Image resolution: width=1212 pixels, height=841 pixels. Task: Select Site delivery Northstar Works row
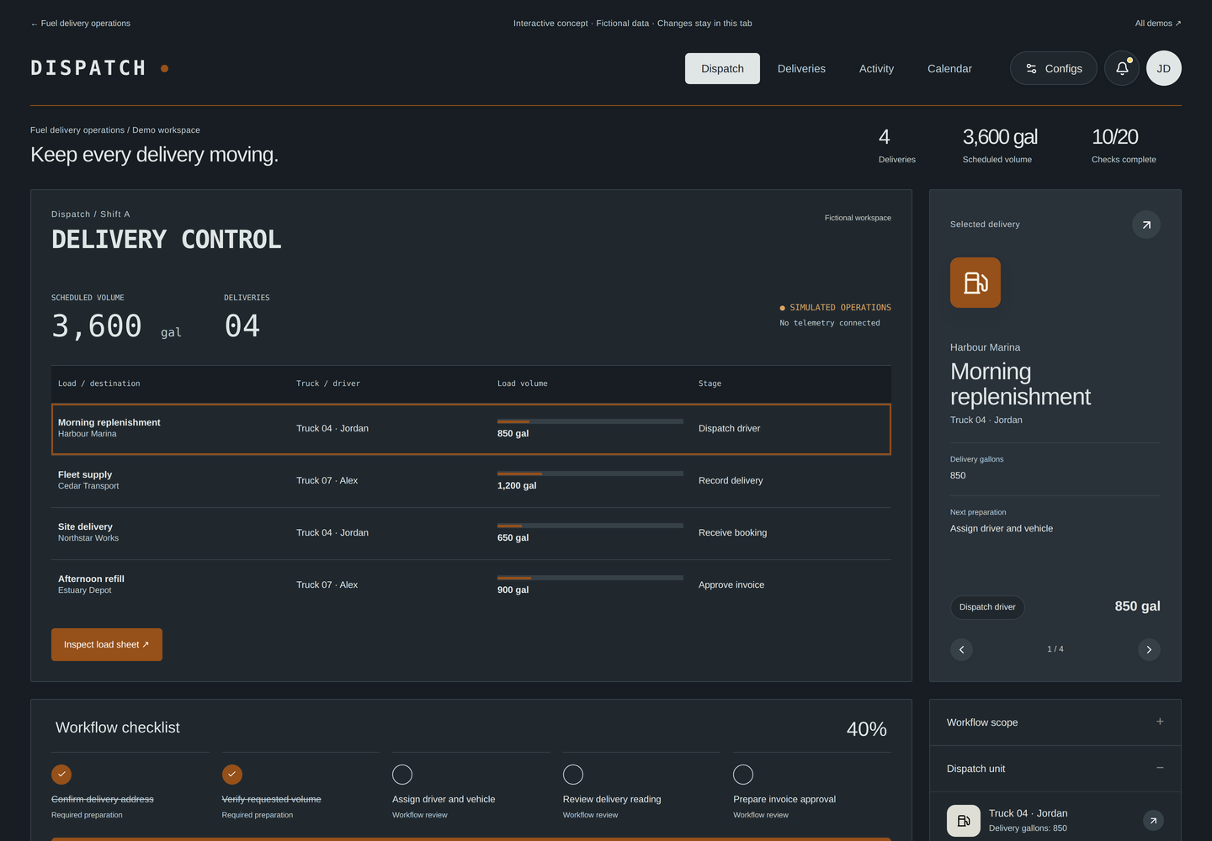(471, 533)
